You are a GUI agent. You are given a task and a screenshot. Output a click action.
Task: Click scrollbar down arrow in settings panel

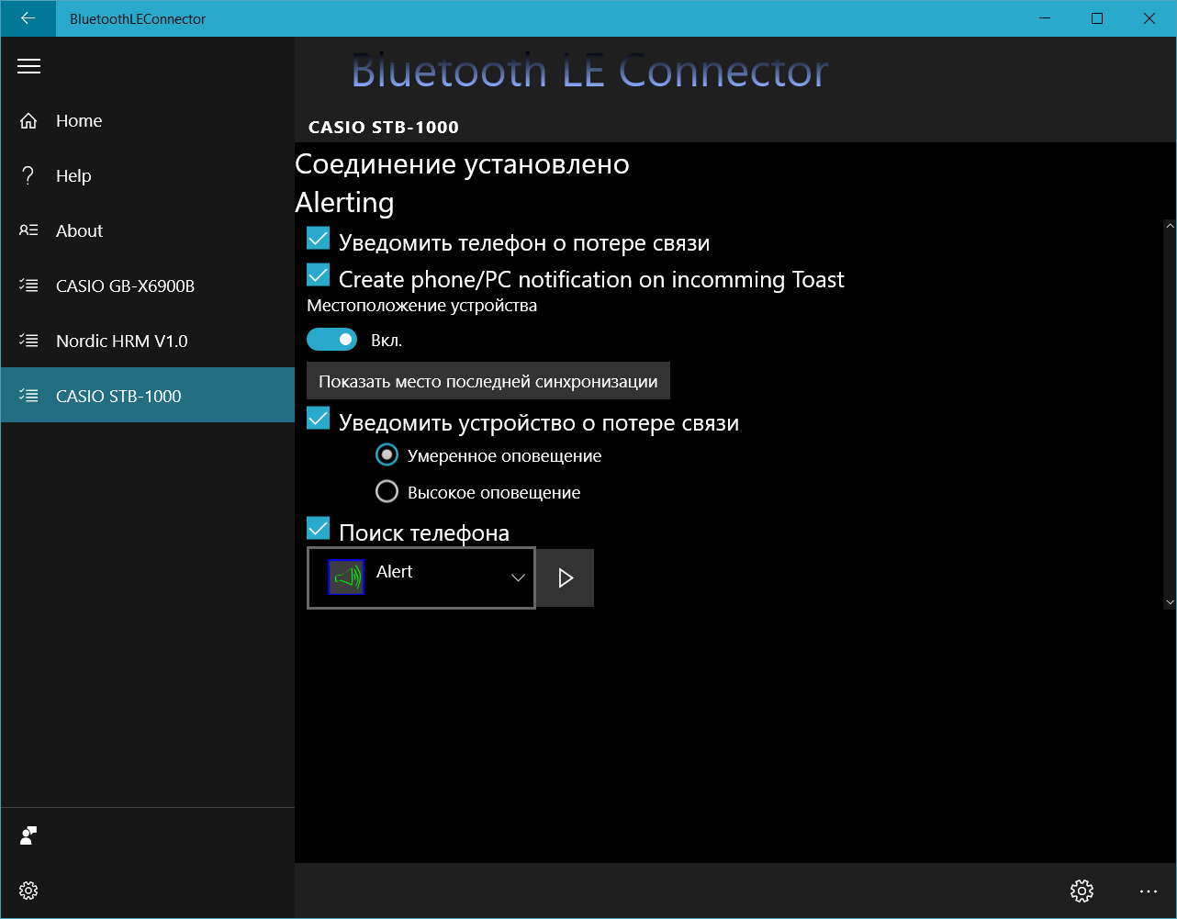tap(1170, 602)
